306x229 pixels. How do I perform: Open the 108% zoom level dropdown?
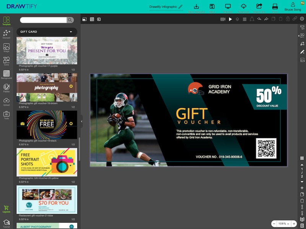(x=284, y=224)
